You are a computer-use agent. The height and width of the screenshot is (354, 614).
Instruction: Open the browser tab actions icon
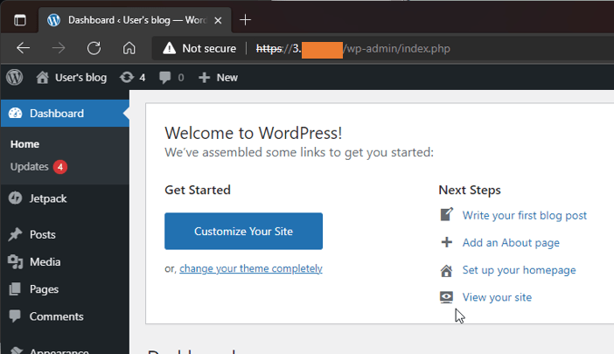tap(20, 20)
